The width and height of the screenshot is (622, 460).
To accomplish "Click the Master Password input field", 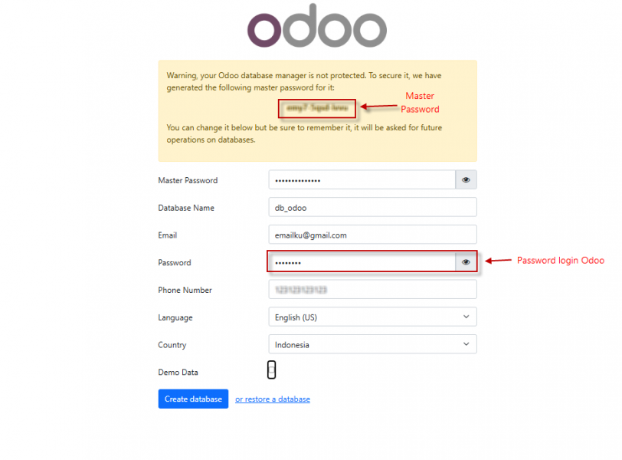I will pyautogui.click(x=362, y=180).
